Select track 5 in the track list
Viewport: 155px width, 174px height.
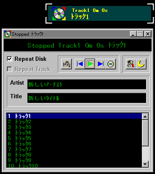[74, 138]
